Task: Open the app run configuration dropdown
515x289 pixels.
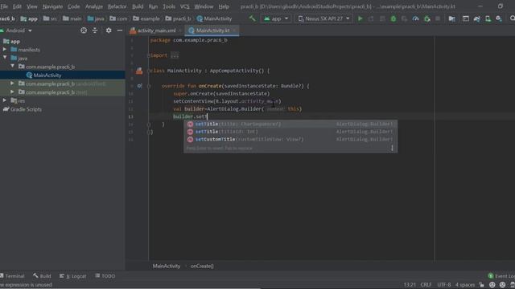Action: click(276, 18)
